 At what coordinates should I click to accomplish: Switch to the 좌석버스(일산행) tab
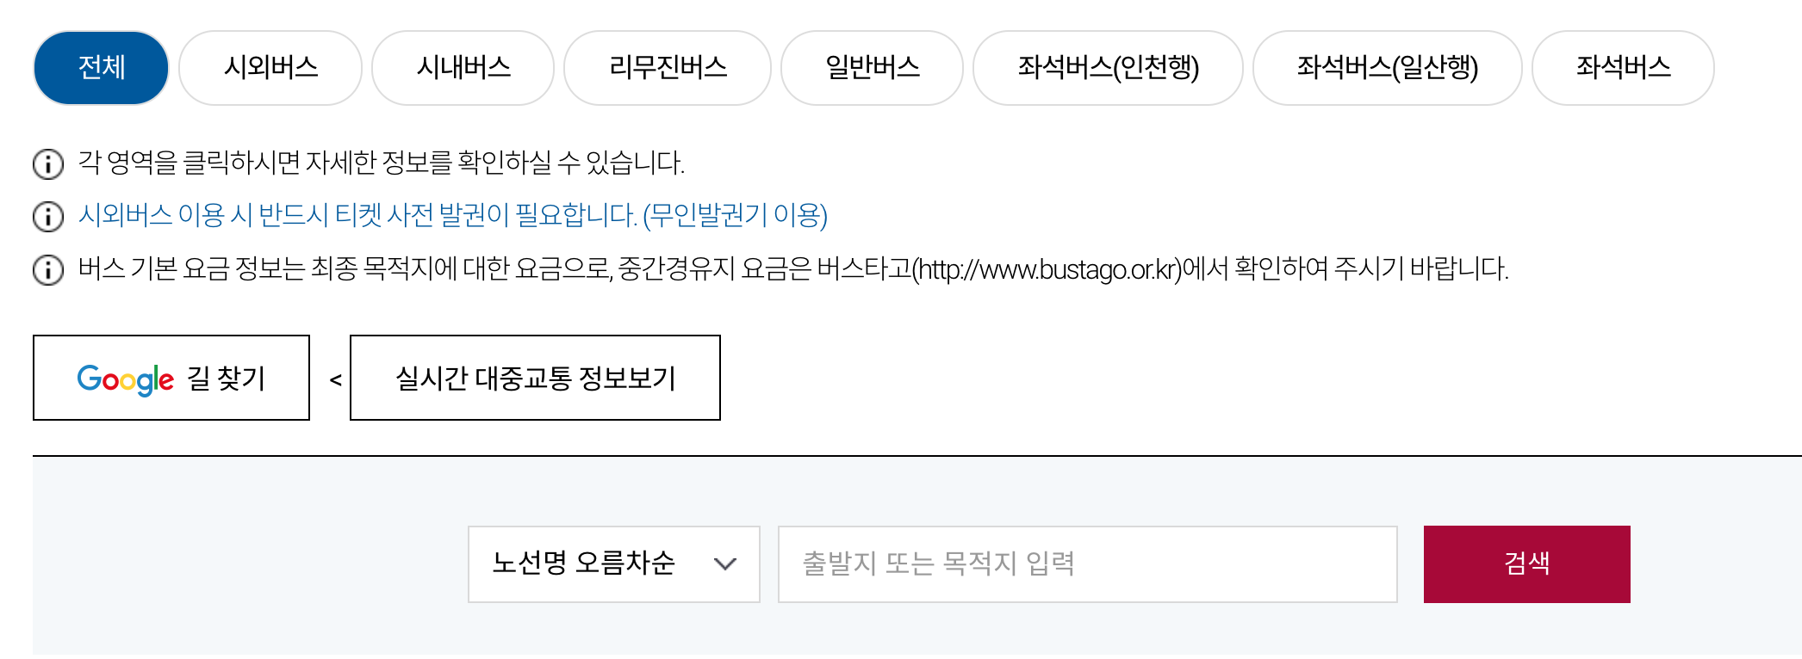tap(1388, 67)
